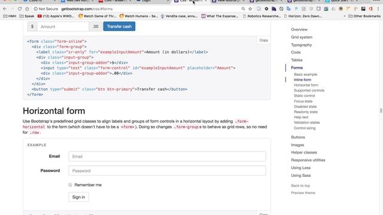Viewport: 383px width, 215px height.
Task: Jump to Validation states subsection
Action: click(307, 122)
